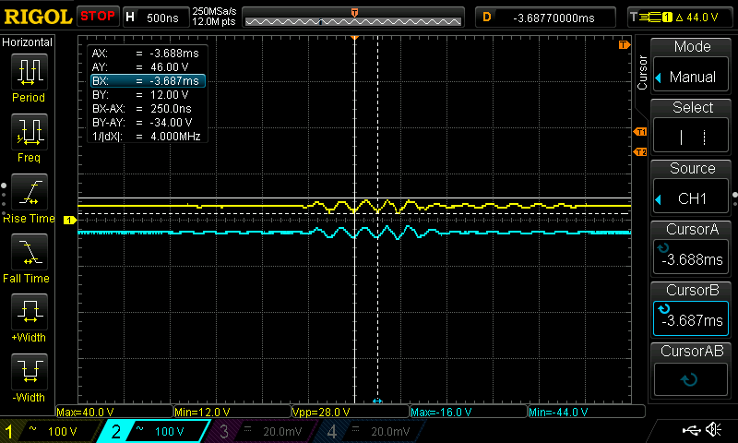
Task: Choose the Rise Time measurement icon
Action: [29, 195]
